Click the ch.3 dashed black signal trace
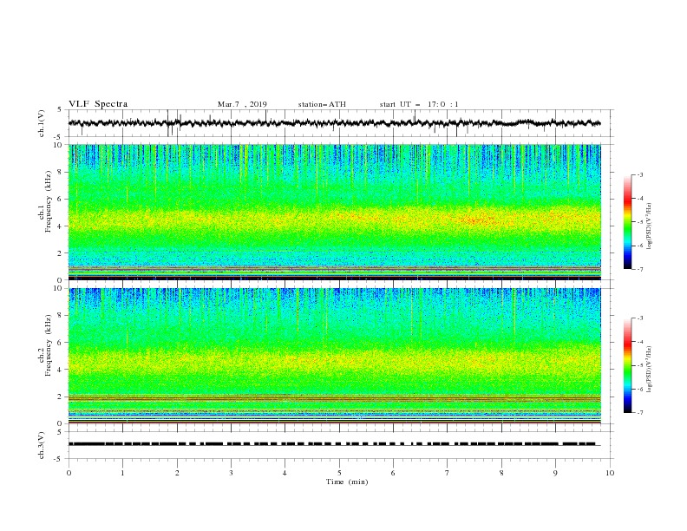The width and height of the screenshot is (687, 531). [334, 444]
